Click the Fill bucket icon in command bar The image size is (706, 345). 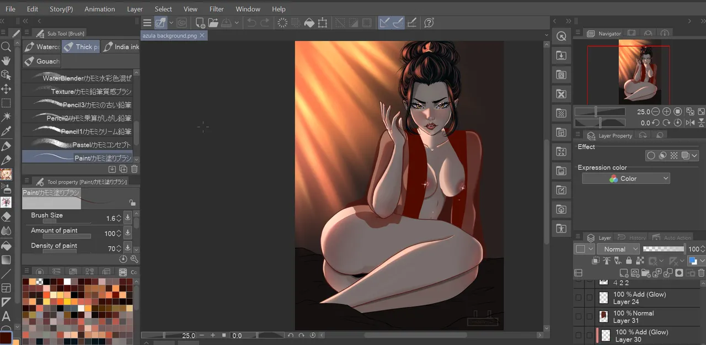pos(309,23)
